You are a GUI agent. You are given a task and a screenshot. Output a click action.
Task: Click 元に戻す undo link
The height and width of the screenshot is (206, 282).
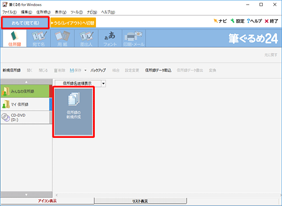(271, 55)
